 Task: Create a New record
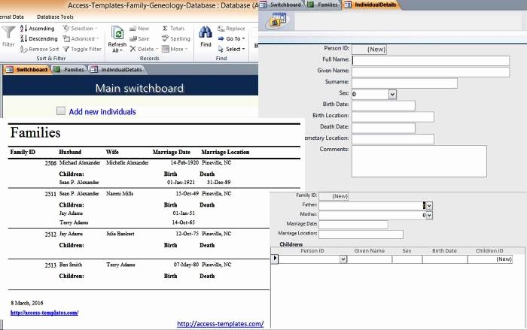click(x=139, y=29)
